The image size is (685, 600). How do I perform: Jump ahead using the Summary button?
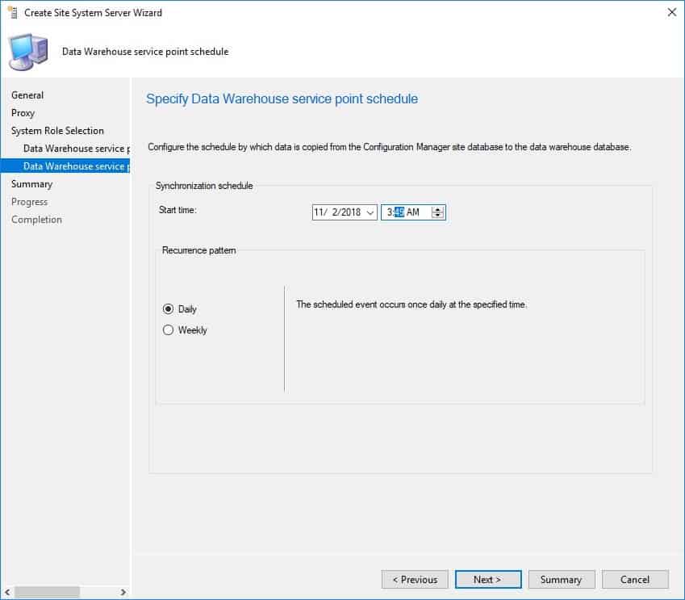[562, 579]
